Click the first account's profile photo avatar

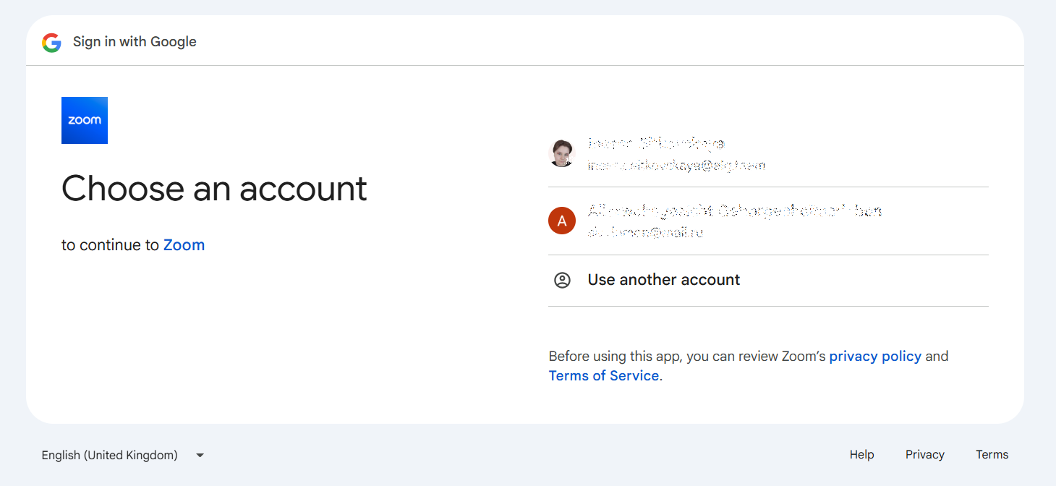pyautogui.click(x=562, y=153)
